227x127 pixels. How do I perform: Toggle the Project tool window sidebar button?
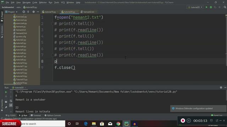(2, 17)
